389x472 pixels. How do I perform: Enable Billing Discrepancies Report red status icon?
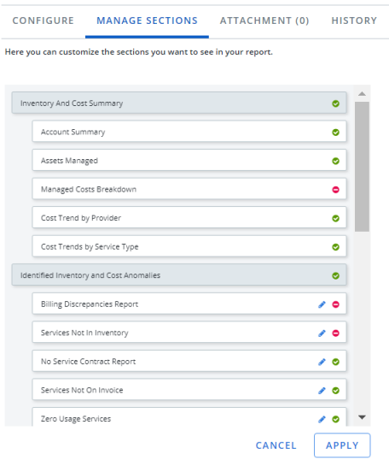(x=335, y=304)
